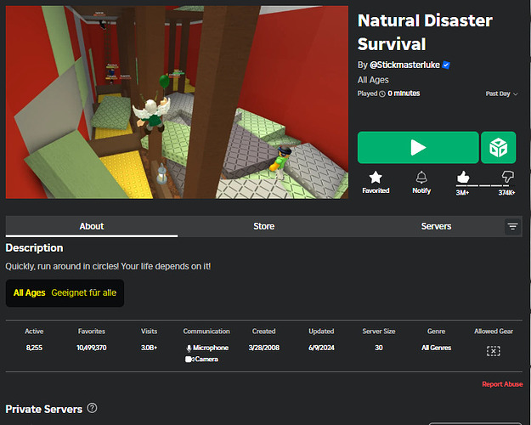Click the Created date 3/28/2008
Screen dimensions: 531x425
tap(264, 348)
